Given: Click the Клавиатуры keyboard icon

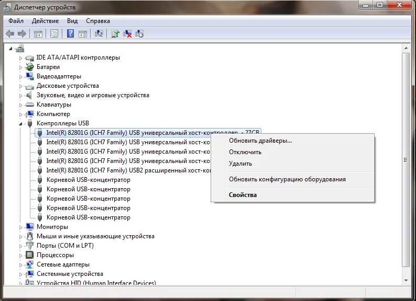Looking at the screenshot, I should pyautogui.click(x=30, y=105).
